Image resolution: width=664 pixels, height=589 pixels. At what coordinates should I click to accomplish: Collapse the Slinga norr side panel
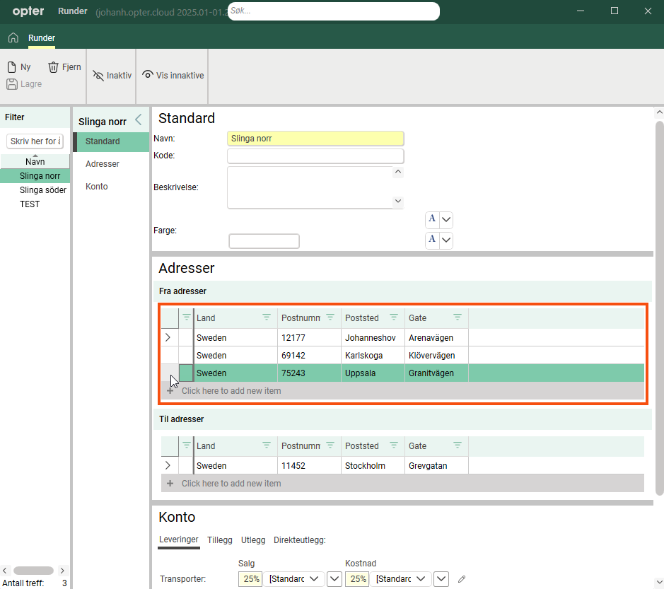pyautogui.click(x=139, y=119)
